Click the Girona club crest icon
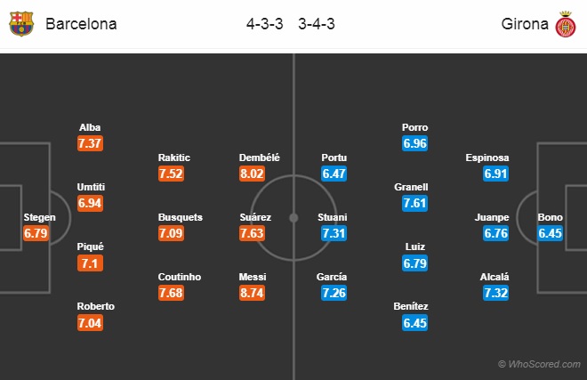Viewport: 587px width, 380px height. point(566,24)
